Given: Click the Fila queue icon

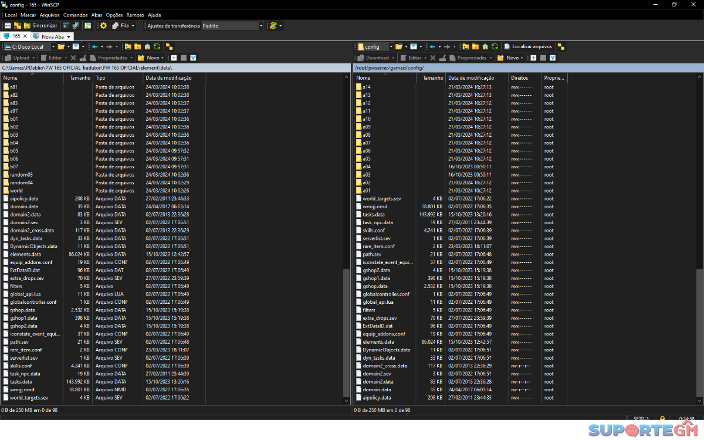Looking at the screenshot, I should click(115, 26).
